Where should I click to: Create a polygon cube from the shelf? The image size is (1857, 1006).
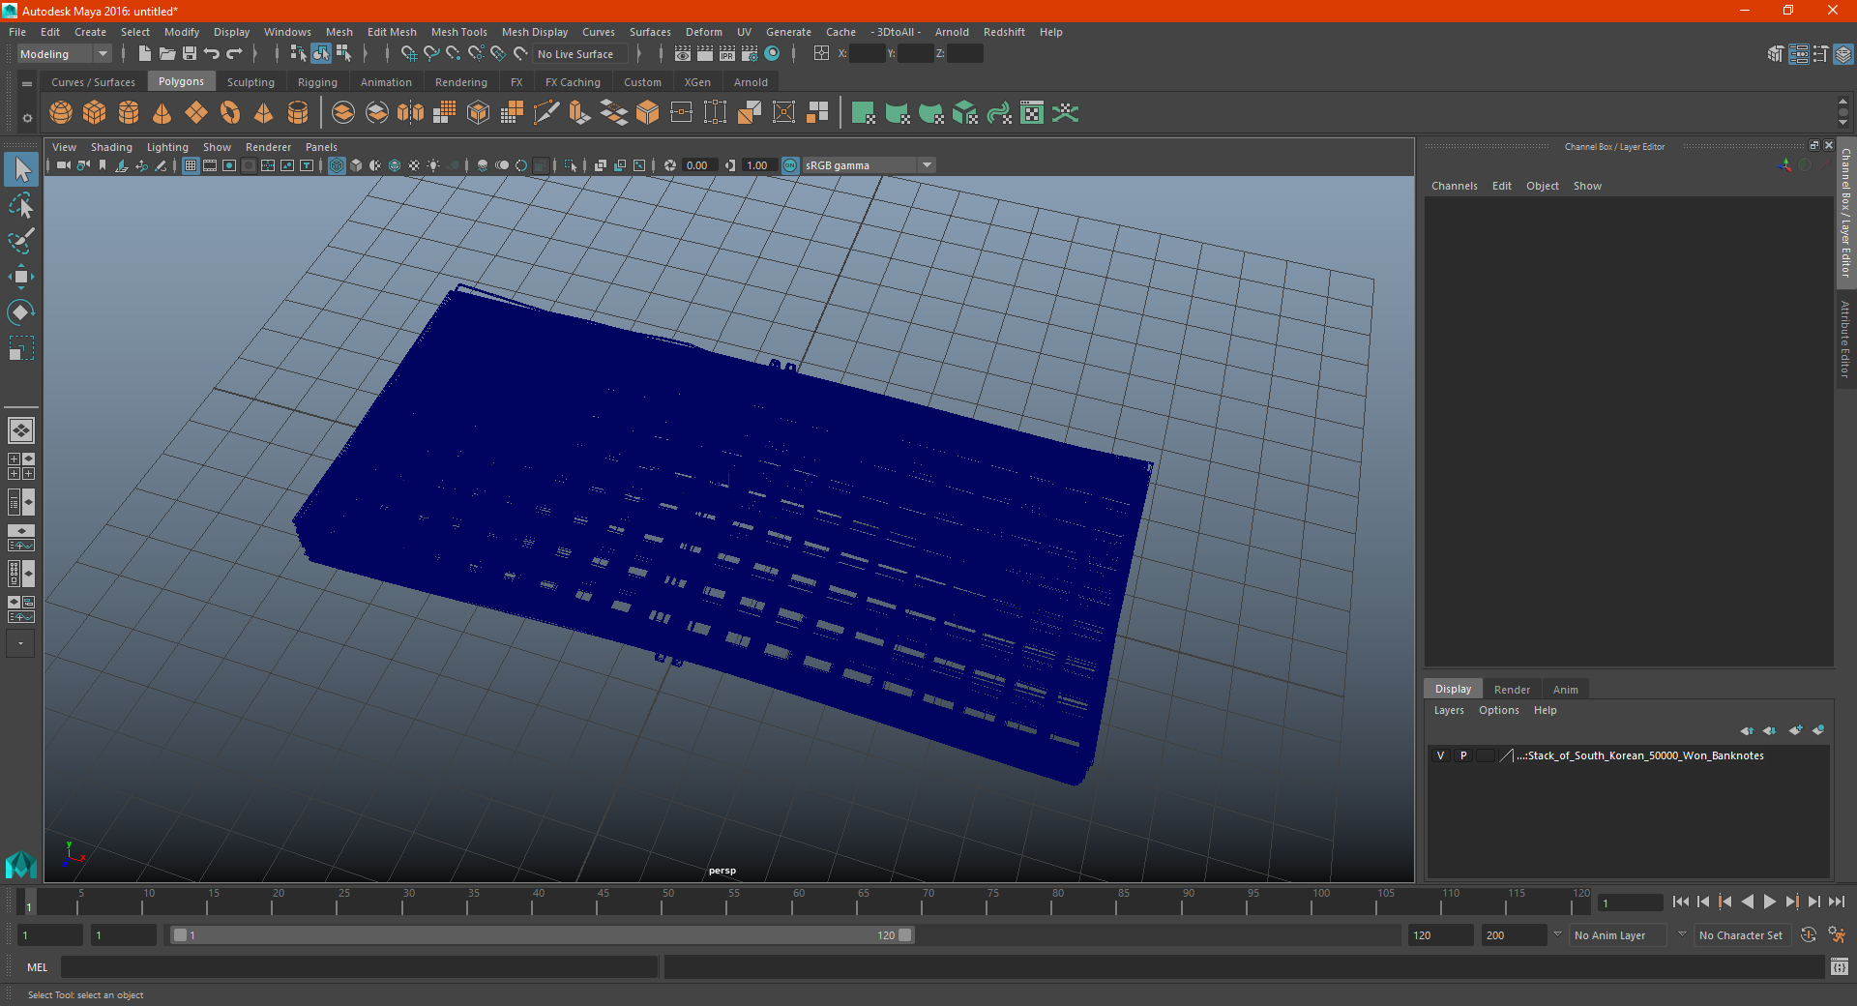point(95,113)
